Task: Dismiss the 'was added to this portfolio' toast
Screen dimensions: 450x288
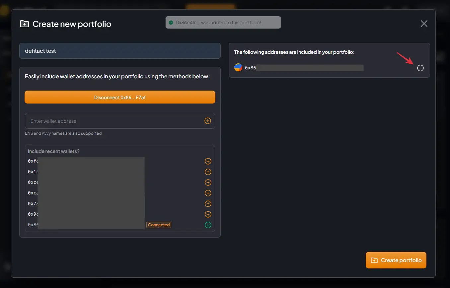Action: (x=223, y=23)
